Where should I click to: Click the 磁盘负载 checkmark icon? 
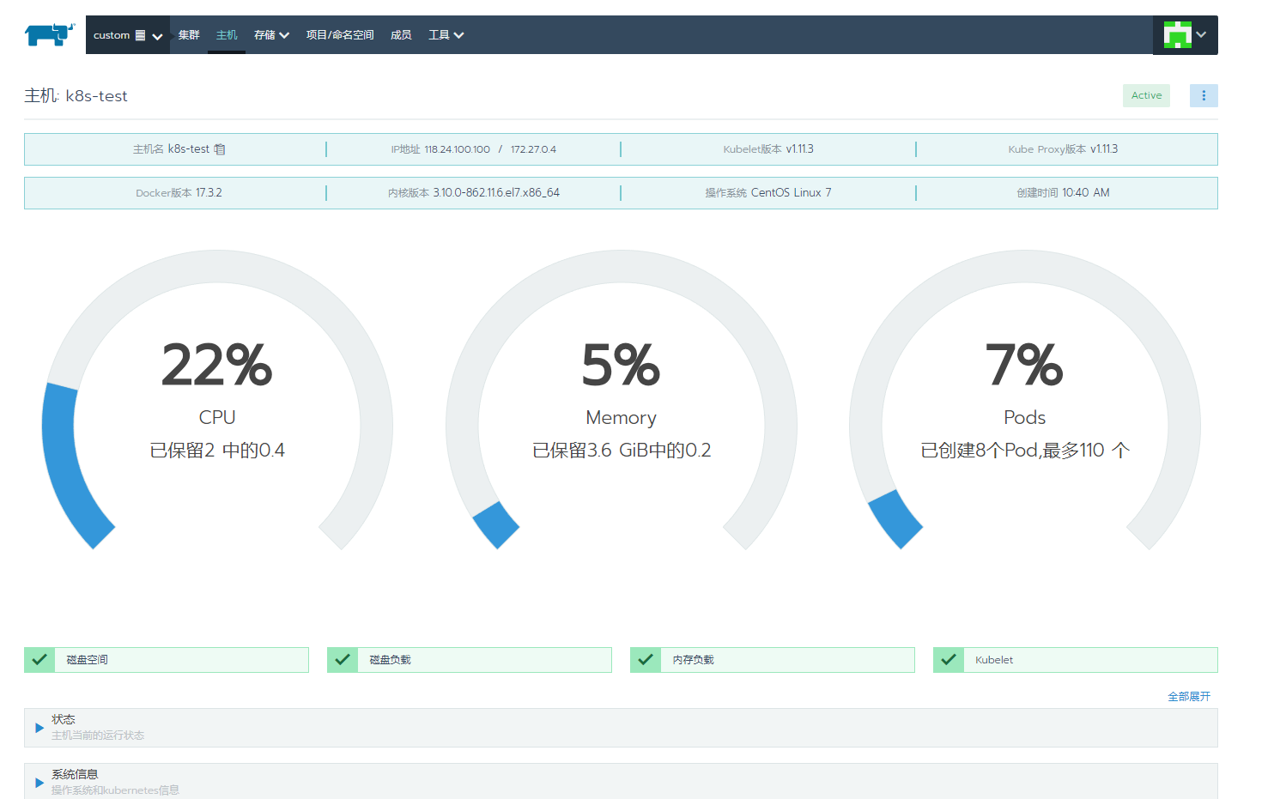click(343, 660)
